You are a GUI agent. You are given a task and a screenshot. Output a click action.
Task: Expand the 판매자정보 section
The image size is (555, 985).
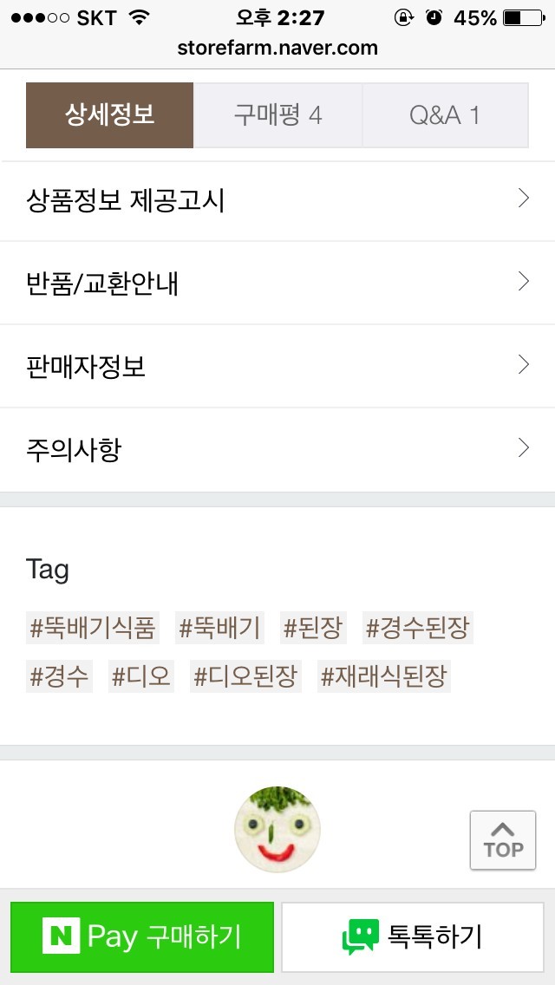pos(277,364)
